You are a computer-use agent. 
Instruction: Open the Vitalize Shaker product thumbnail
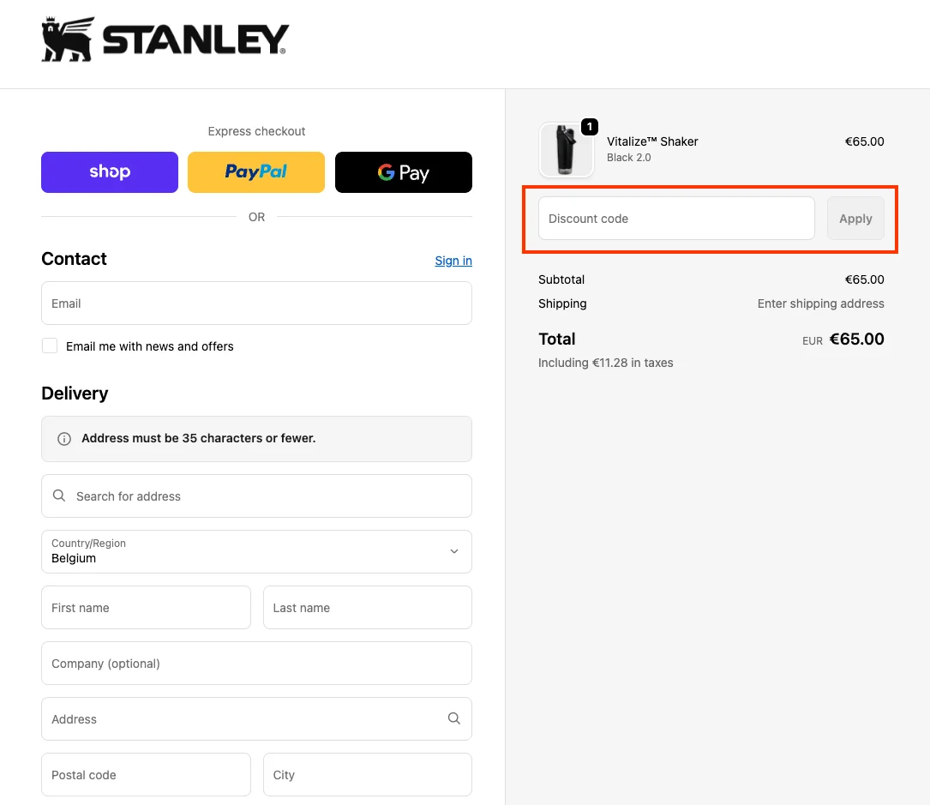click(x=566, y=150)
